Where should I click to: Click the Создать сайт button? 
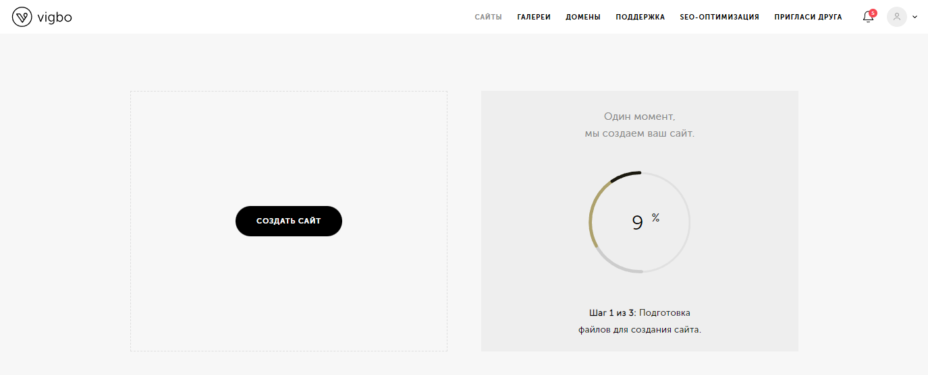point(289,221)
